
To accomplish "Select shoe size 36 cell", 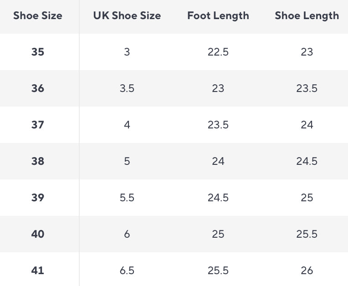I will pyautogui.click(x=38, y=88).
